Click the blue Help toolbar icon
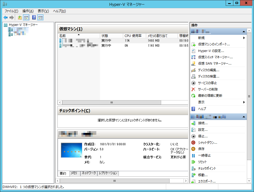 pos(34,17)
